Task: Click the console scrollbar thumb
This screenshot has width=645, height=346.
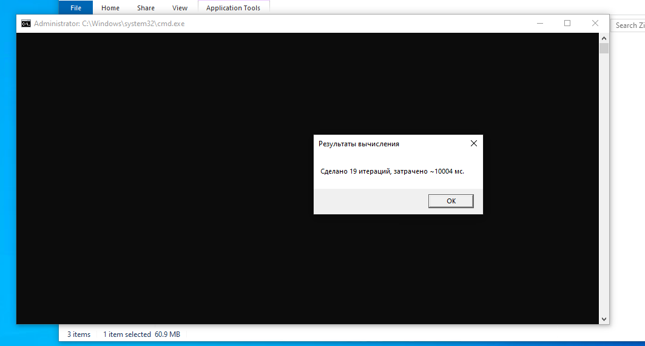Action: pos(604,48)
